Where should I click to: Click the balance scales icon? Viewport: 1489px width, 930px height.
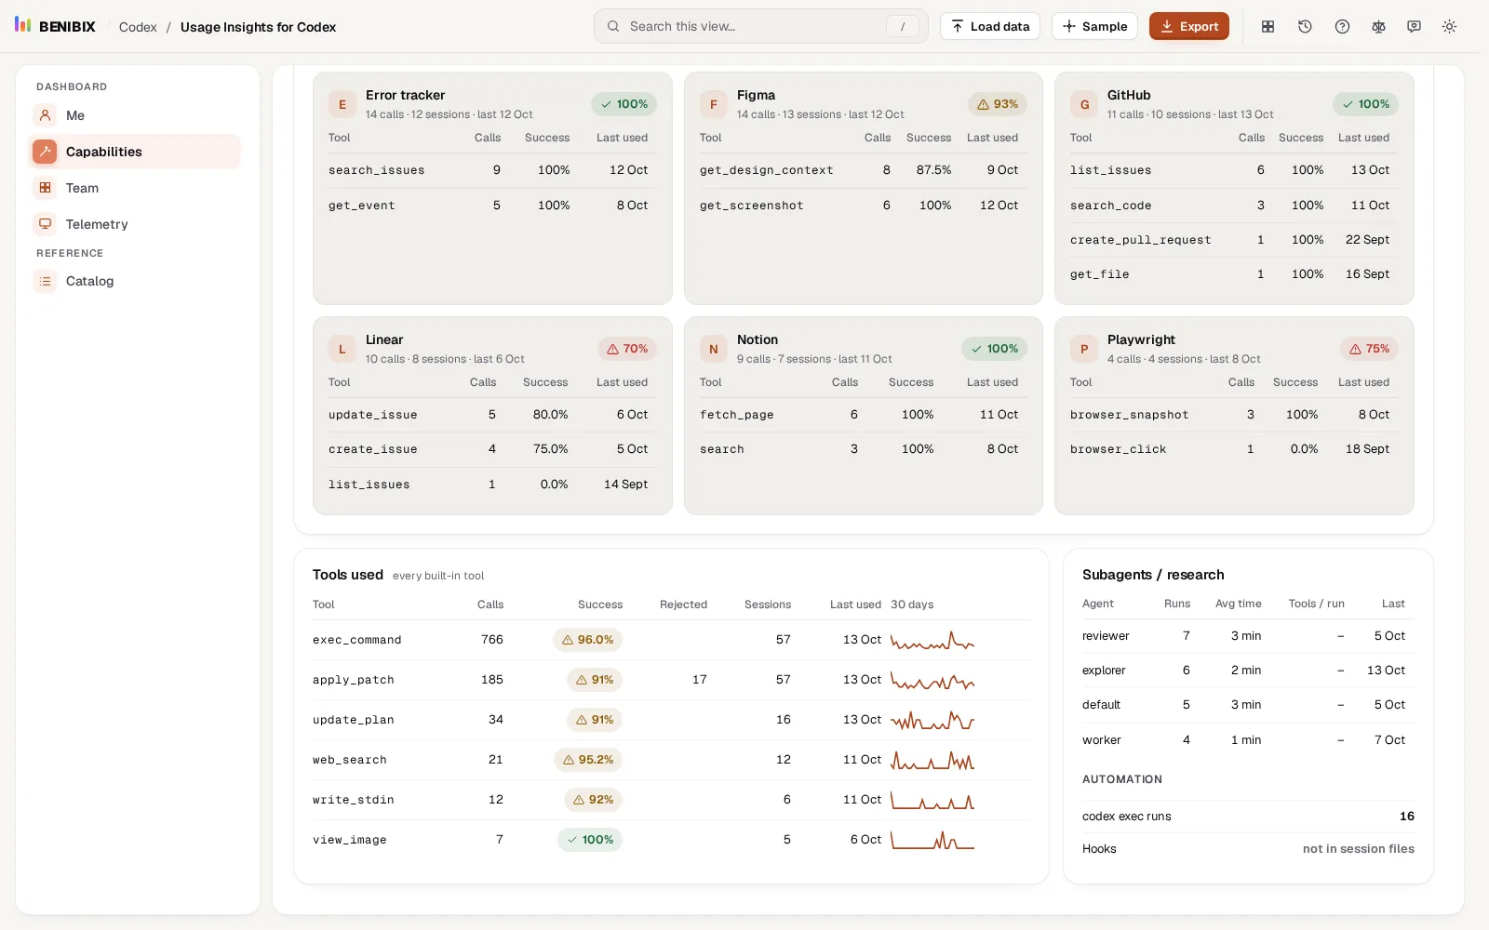tap(1378, 26)
